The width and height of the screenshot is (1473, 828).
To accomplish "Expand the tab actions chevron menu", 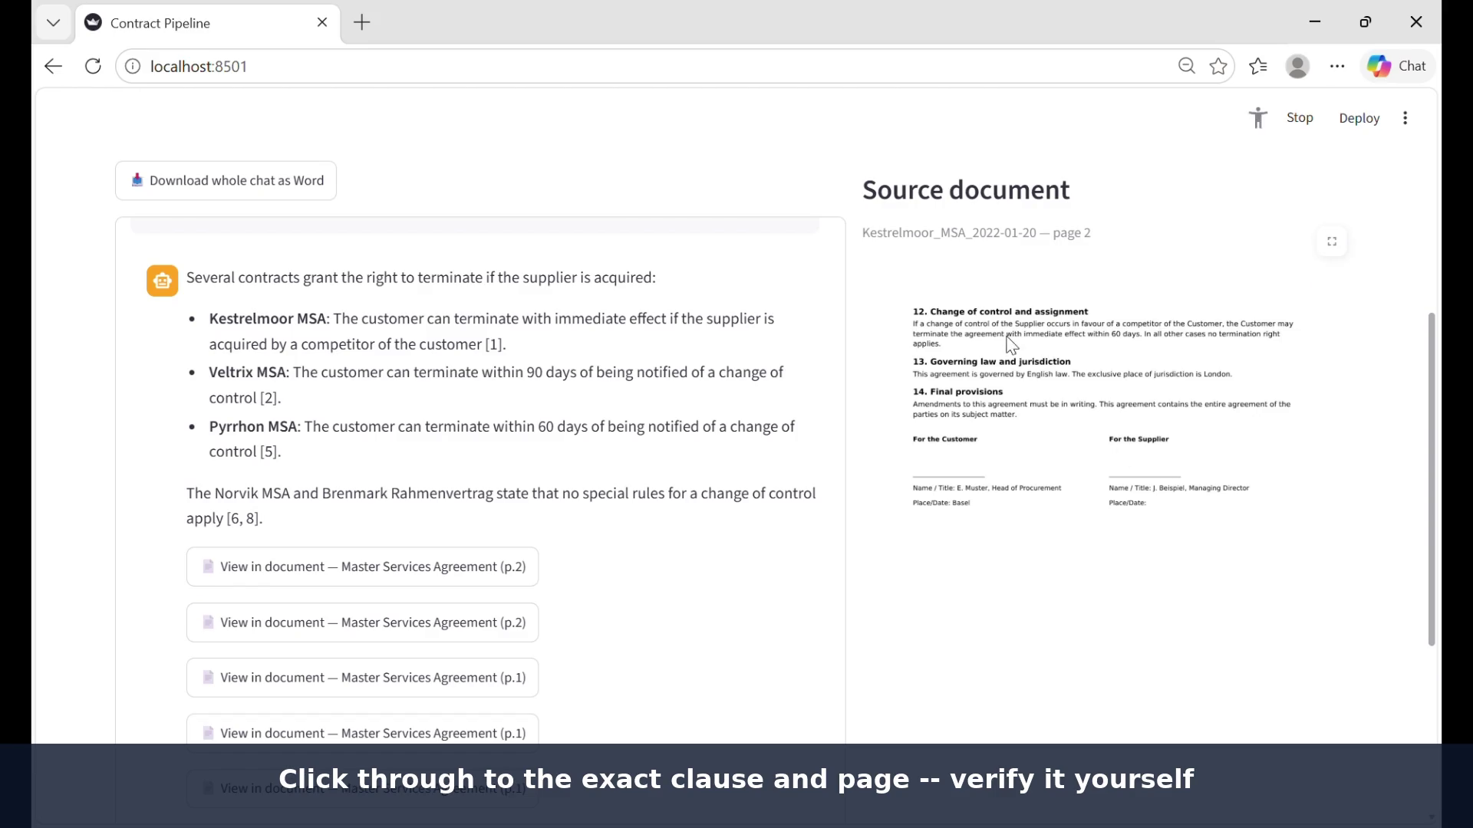I will [x=53, y=23].
